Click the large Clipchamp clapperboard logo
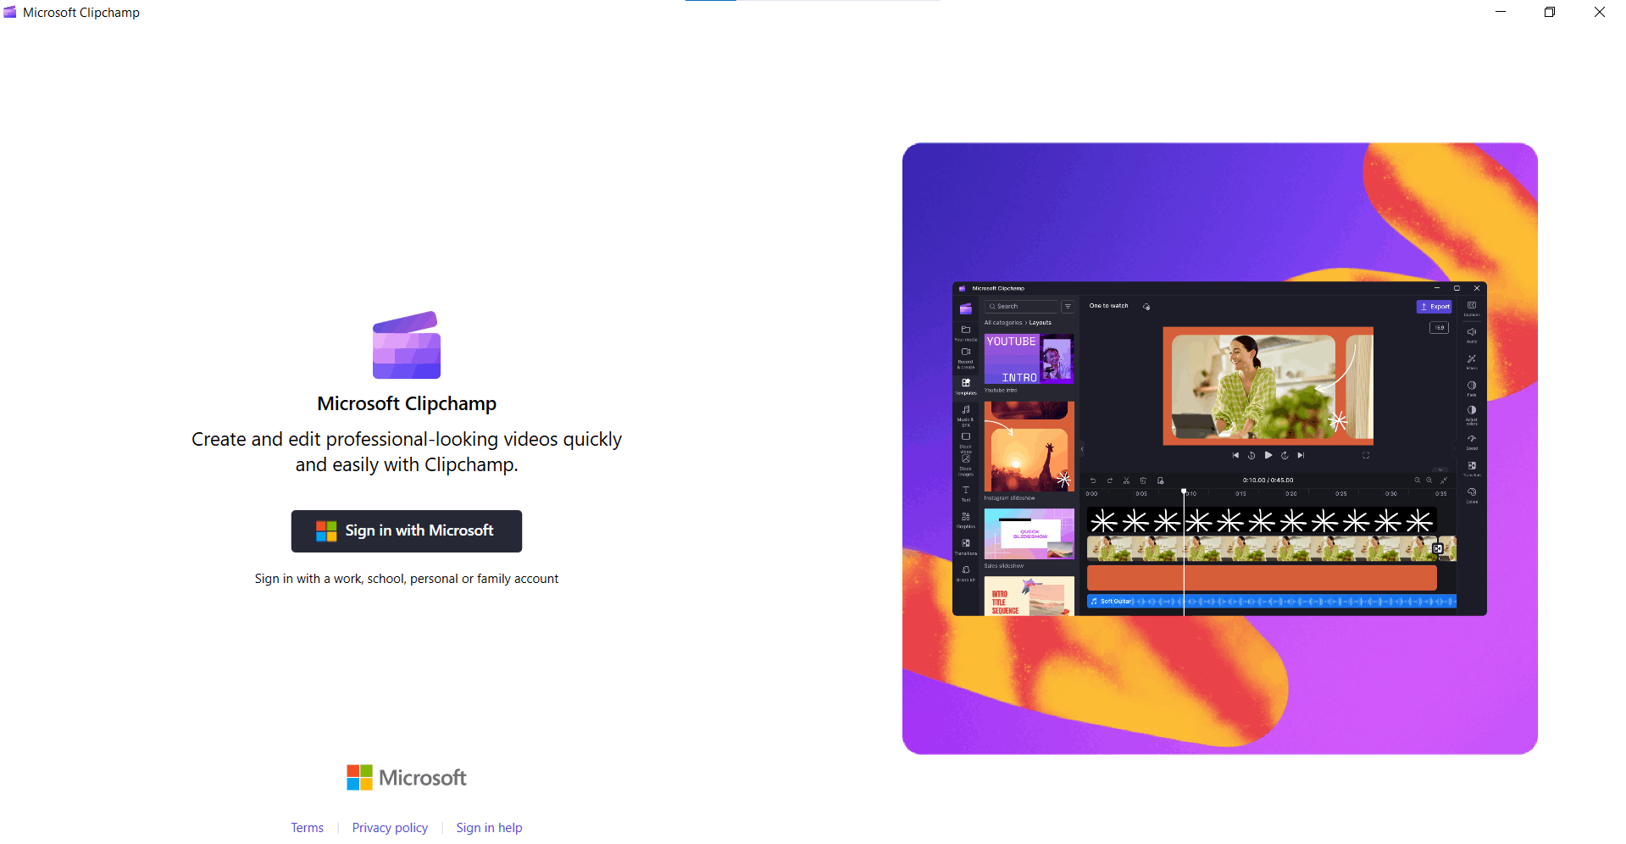1626x844 pixels. point(407,345)
